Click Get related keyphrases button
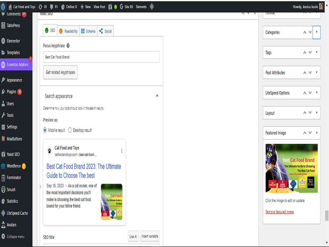This screenshot has height=247, width=329. tap(61, 72)
